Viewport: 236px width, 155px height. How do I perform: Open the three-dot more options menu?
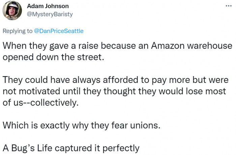point(229,6)
